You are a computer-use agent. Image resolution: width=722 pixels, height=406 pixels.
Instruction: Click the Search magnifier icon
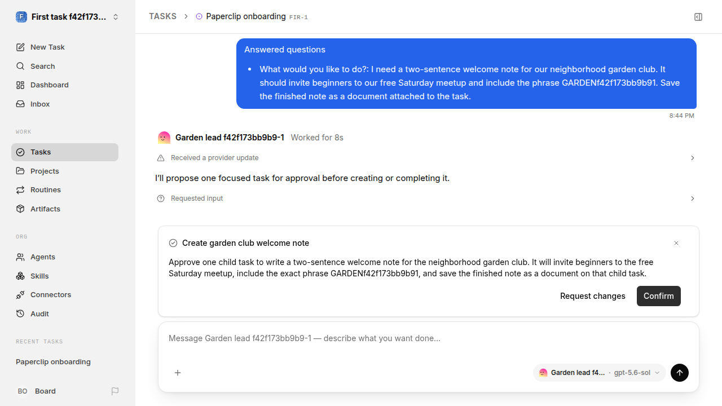pyautogui.click(x=20, y=67)
